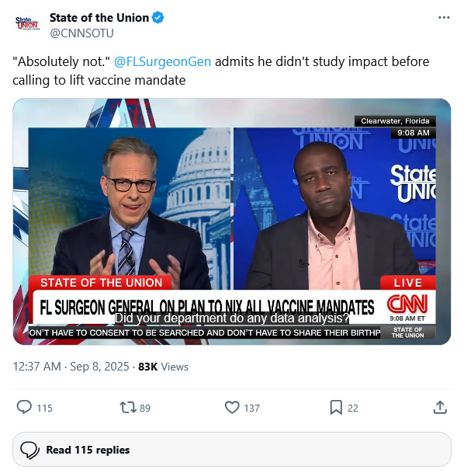This screenshot has width=464, height=473.
Task: Click the 137 likes count
Action: (x=251, y=408)
